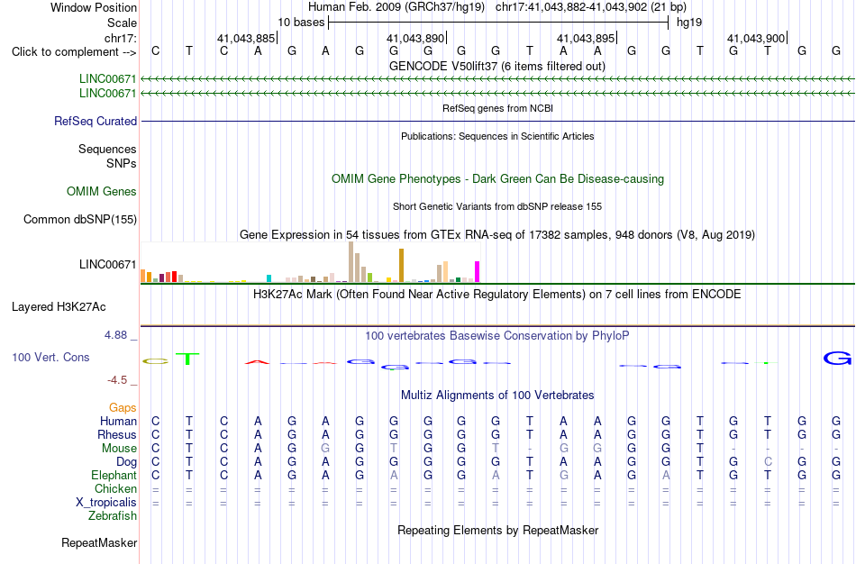Click the -4.5 PhyloP lower scale value
856x564 pixels.
[x=117, y=379]
